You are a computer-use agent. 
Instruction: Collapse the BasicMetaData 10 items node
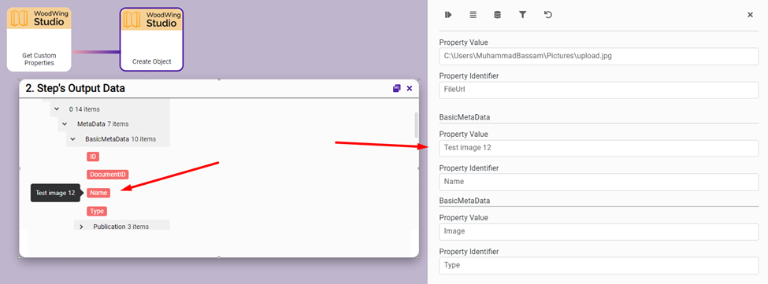click(73, 139)
